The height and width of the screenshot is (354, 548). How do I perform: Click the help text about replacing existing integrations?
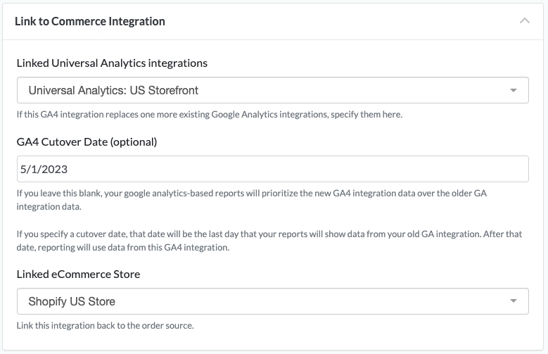pos(210,114)
